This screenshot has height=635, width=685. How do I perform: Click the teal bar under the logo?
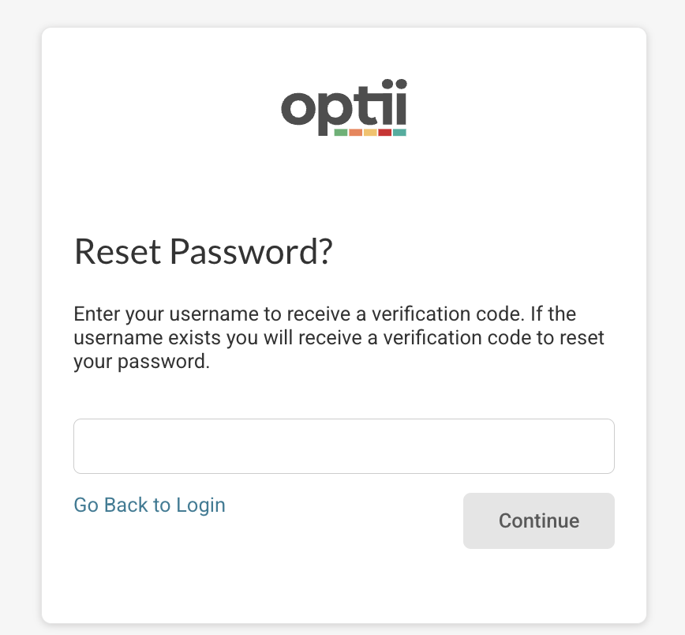pos(399,133)
